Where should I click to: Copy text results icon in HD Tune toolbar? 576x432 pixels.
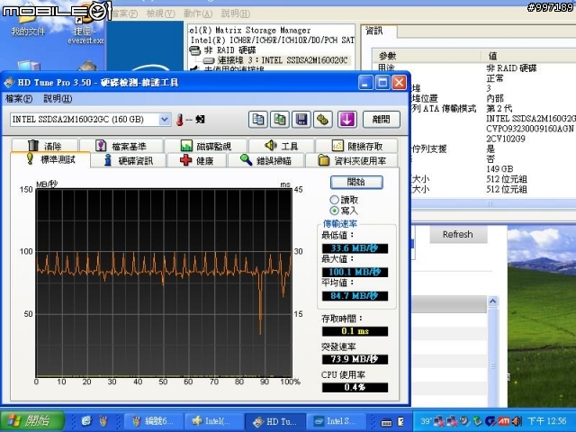pyautogui.click(x=258, y=120)
